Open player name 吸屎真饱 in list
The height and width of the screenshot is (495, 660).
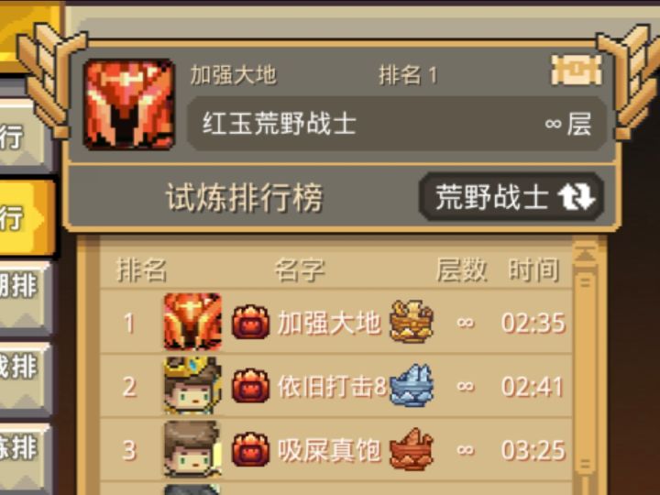pyautogui.click(x=329, y=450)
